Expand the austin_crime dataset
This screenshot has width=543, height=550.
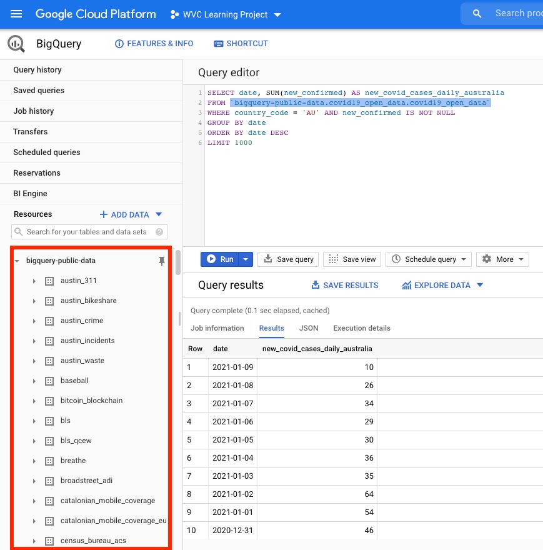click(x=34, y=321)
